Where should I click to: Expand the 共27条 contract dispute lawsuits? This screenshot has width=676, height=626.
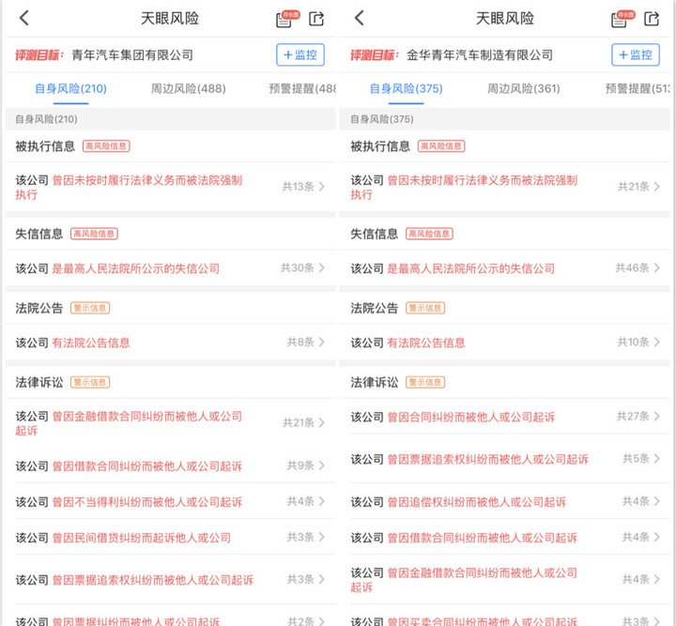point(638,416)
